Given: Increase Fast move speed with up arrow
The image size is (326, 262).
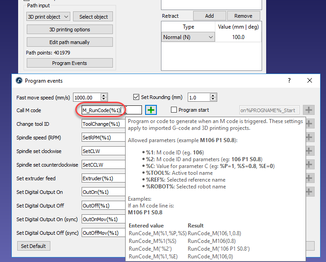Looking at the screenshot, I should click(x=104, y=95).
